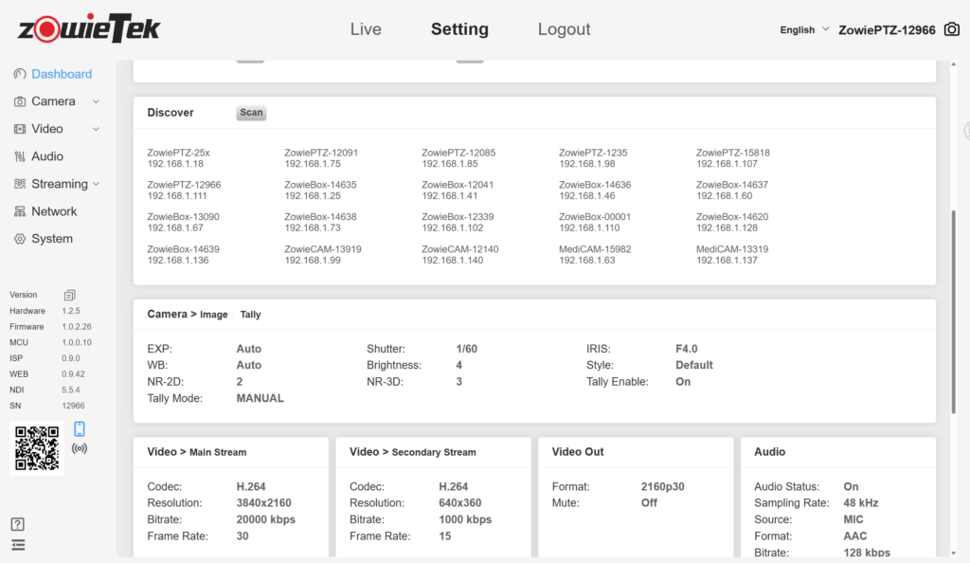
Task: Open Video settings via its sidebar icon
Action: (22, 128)
